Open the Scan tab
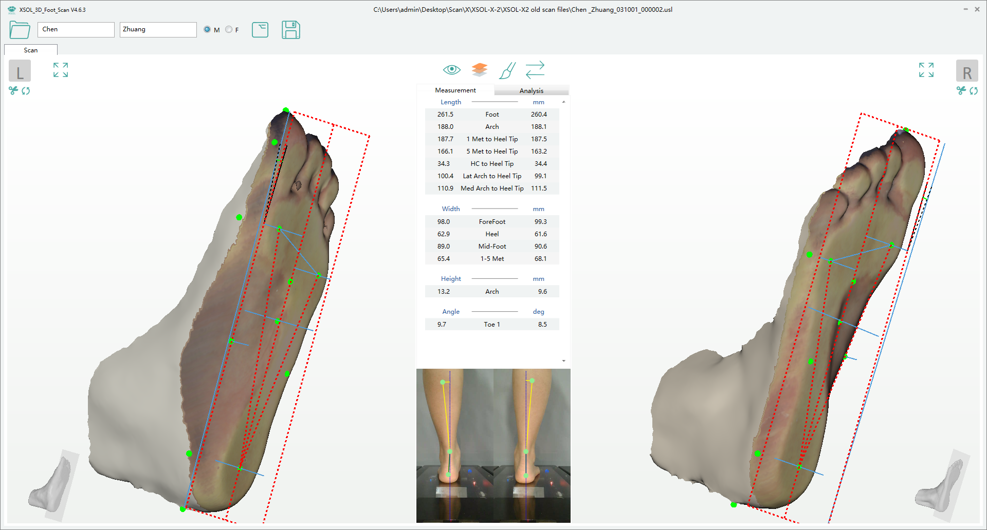 (x=31, y=50)
